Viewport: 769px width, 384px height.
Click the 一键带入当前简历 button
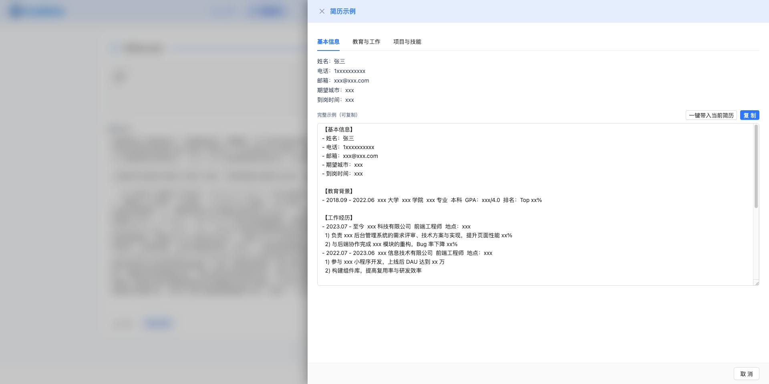pyautogui.click(x=711, y=115)
